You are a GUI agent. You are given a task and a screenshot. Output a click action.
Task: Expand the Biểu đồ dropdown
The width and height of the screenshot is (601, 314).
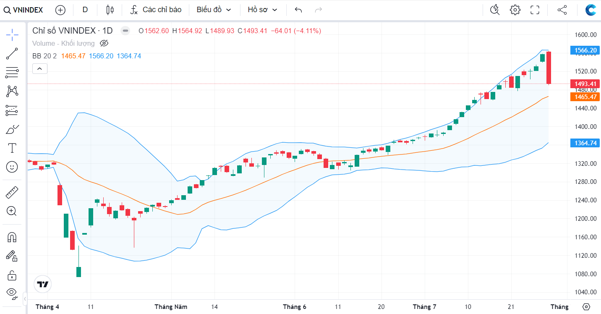pos(214,10)
